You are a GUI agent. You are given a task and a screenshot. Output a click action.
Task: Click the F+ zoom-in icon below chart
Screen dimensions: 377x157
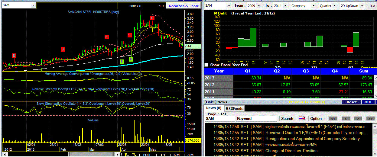click(127, 155)
